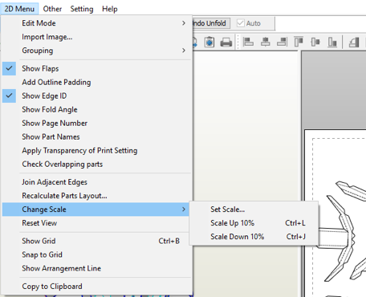Expand the Edit Mode submenu
The height and width of the screenshot is (297, 366).
click(97, 23)
